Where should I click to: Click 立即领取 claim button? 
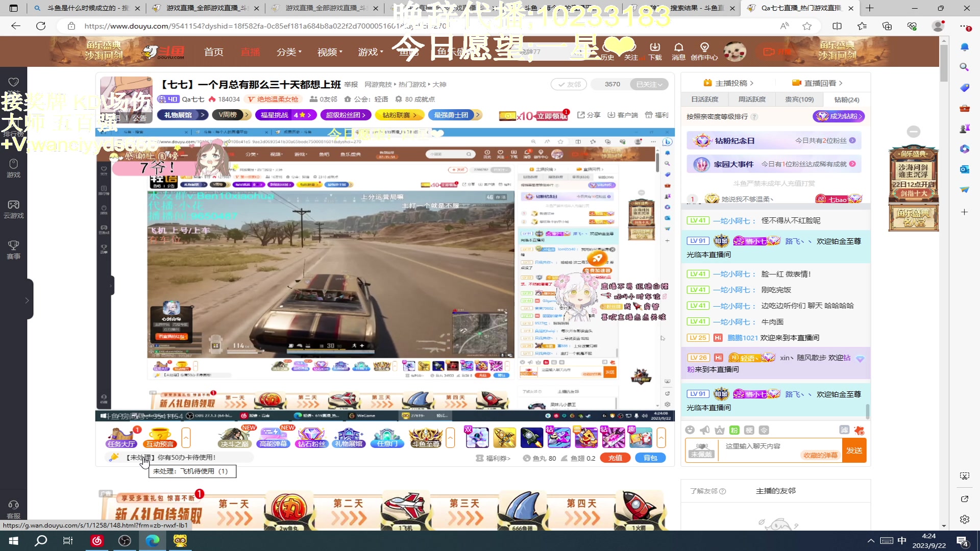(x=551, y=116)
